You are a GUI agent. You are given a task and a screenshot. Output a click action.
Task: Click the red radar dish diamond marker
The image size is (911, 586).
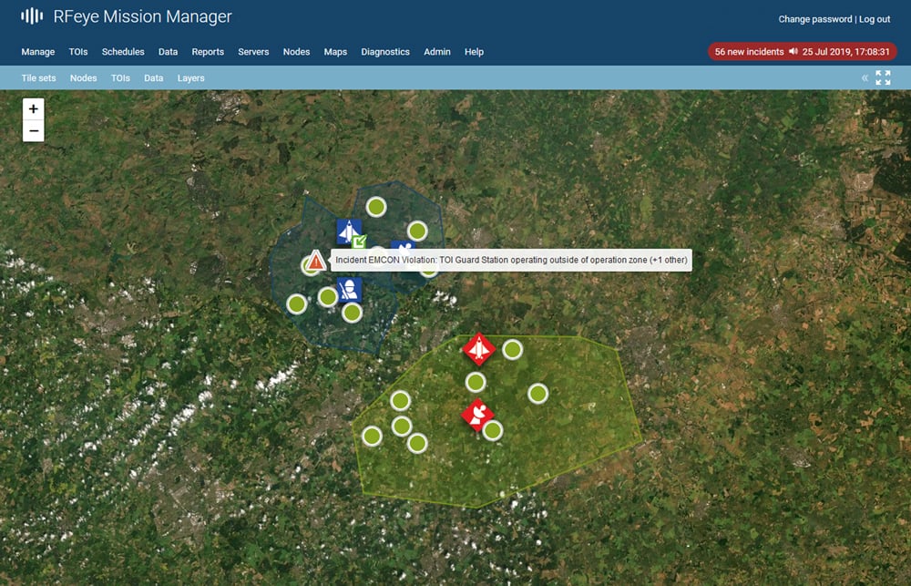[477, 415]
